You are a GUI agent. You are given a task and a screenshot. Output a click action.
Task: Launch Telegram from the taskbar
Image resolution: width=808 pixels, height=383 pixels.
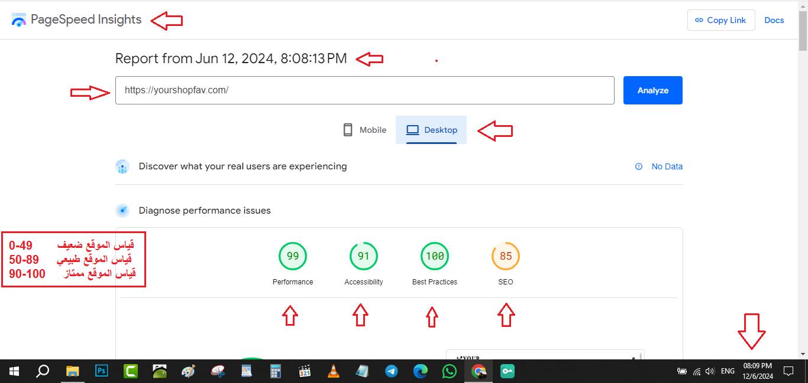(392, 371)
